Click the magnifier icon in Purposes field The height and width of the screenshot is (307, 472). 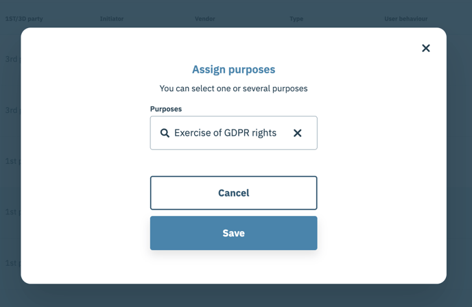[165, 133]
